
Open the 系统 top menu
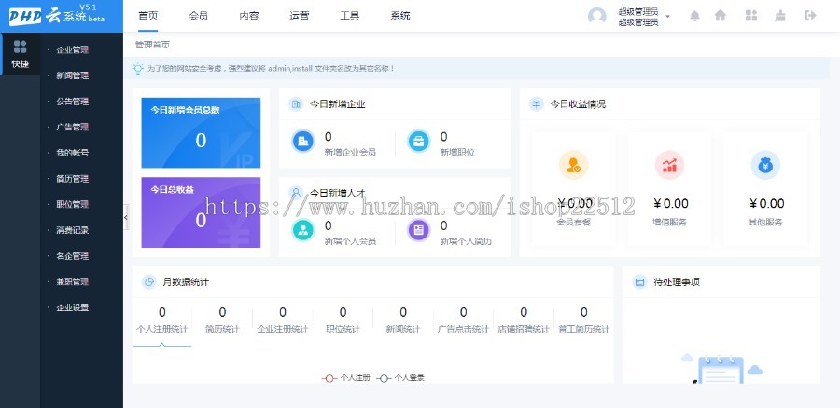(400, 16)
